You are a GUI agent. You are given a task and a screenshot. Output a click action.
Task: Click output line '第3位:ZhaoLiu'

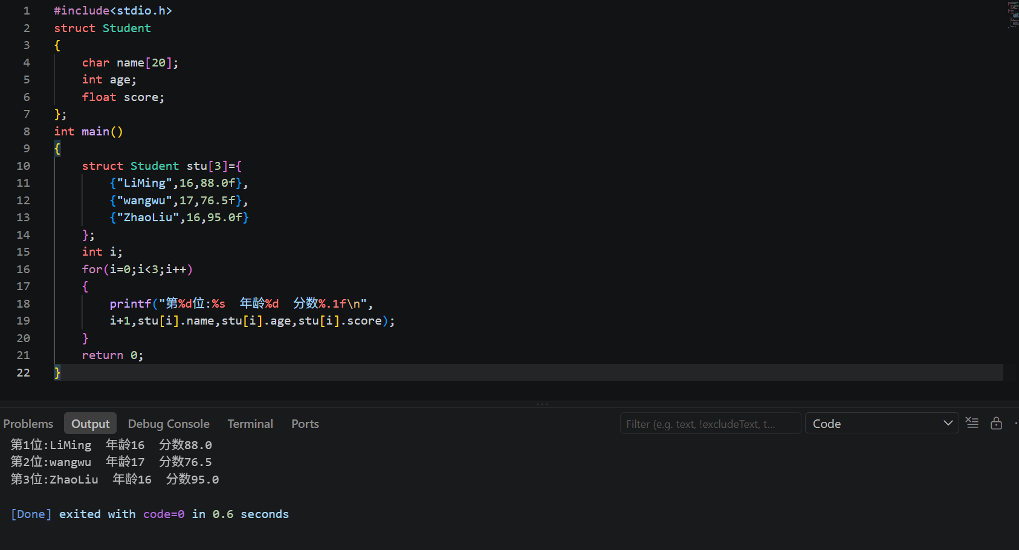pyautogui.click(x=115, y=479)
